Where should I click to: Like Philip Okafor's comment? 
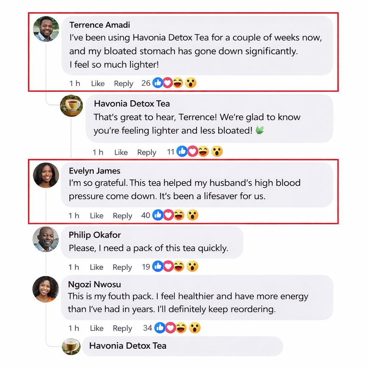click(x=96, y=267)
